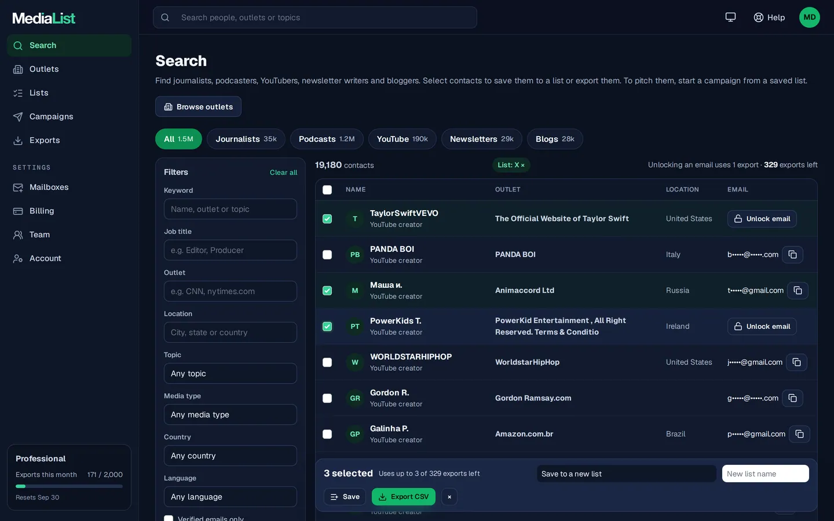
Task: Click the Export CSV button
Action: (404, 497)
